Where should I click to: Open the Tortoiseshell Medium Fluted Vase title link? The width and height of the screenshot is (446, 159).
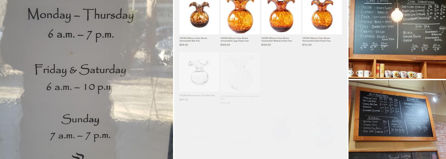[x=277, y=39]
